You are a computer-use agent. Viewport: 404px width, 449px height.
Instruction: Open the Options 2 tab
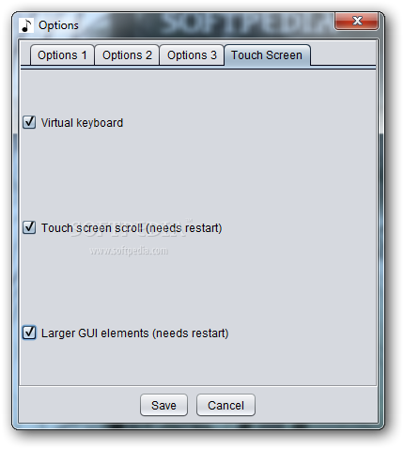point(127,55)
